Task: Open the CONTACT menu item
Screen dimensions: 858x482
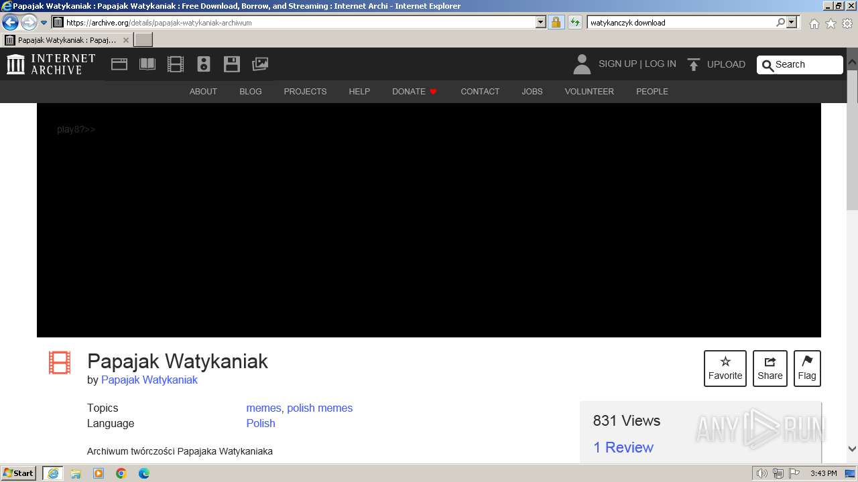Action: (x=480, y=91)
